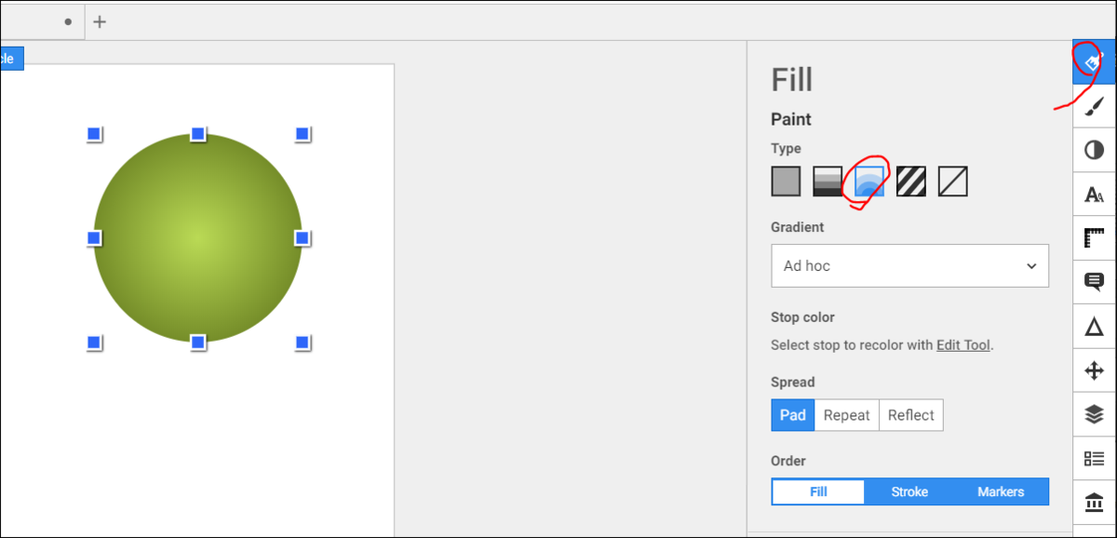Open the Objects list panel icon
The width and height of the screenshot is (1117, 538).
click(1094, 458)
